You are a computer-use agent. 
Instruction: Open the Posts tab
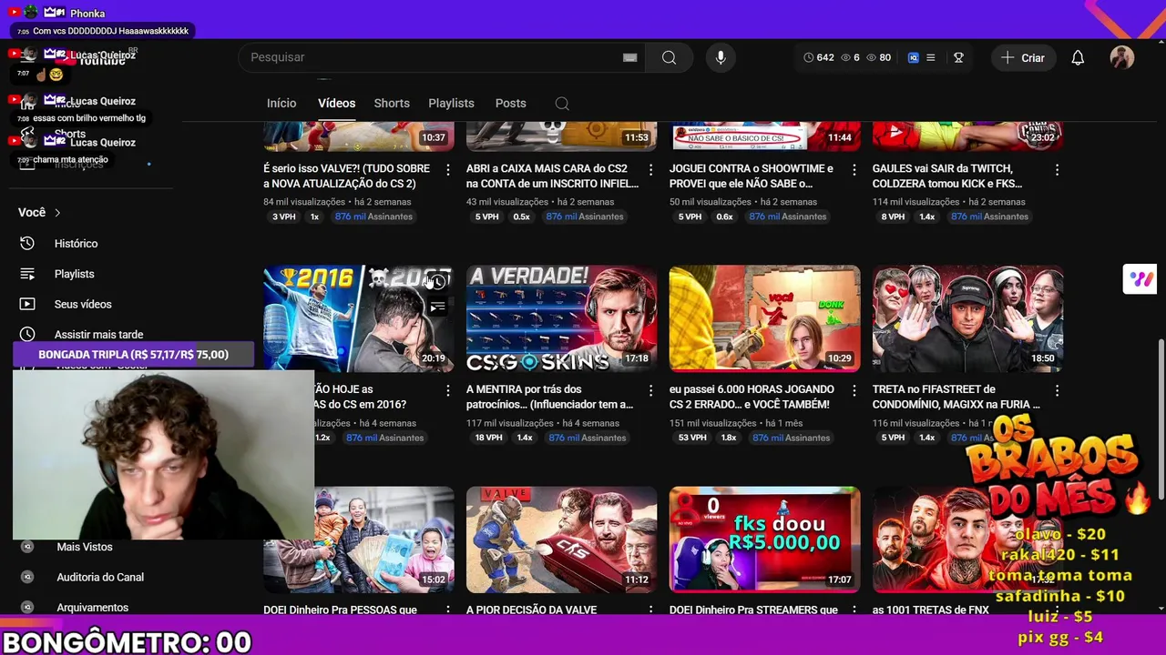coord(510,104)
